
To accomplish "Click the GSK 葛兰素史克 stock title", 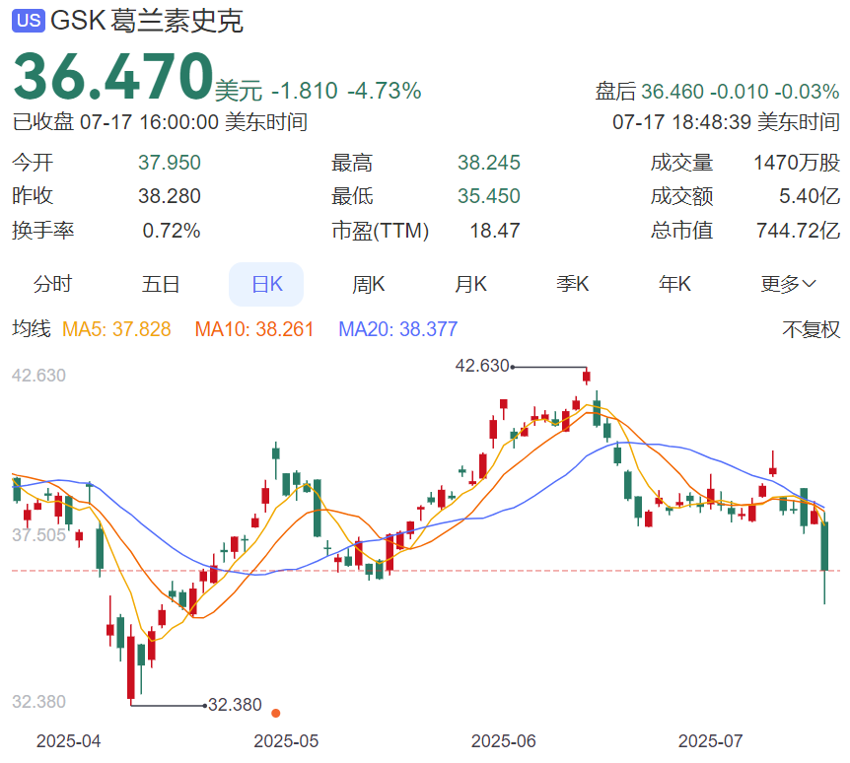I will [x=147, y=21].
